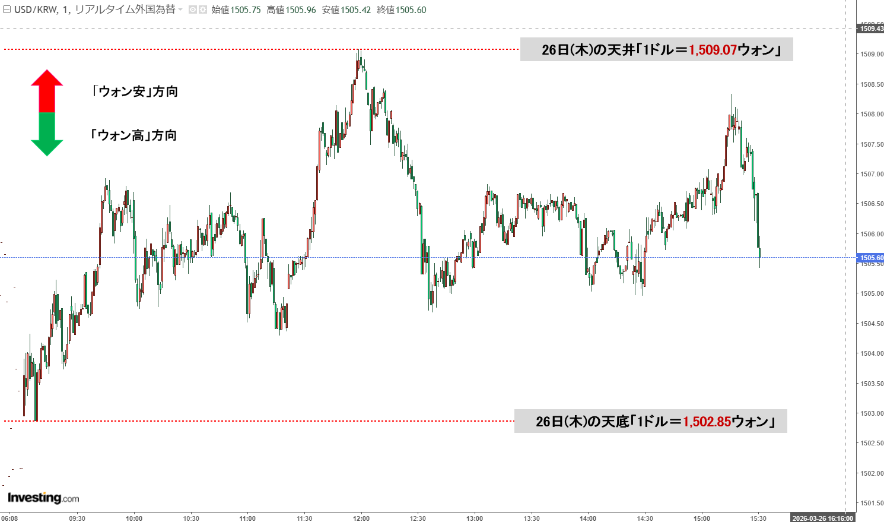Click the 「ウォン安」方向 text label
The height and width of the screenshot is (522, 884).
coord(135,91)
